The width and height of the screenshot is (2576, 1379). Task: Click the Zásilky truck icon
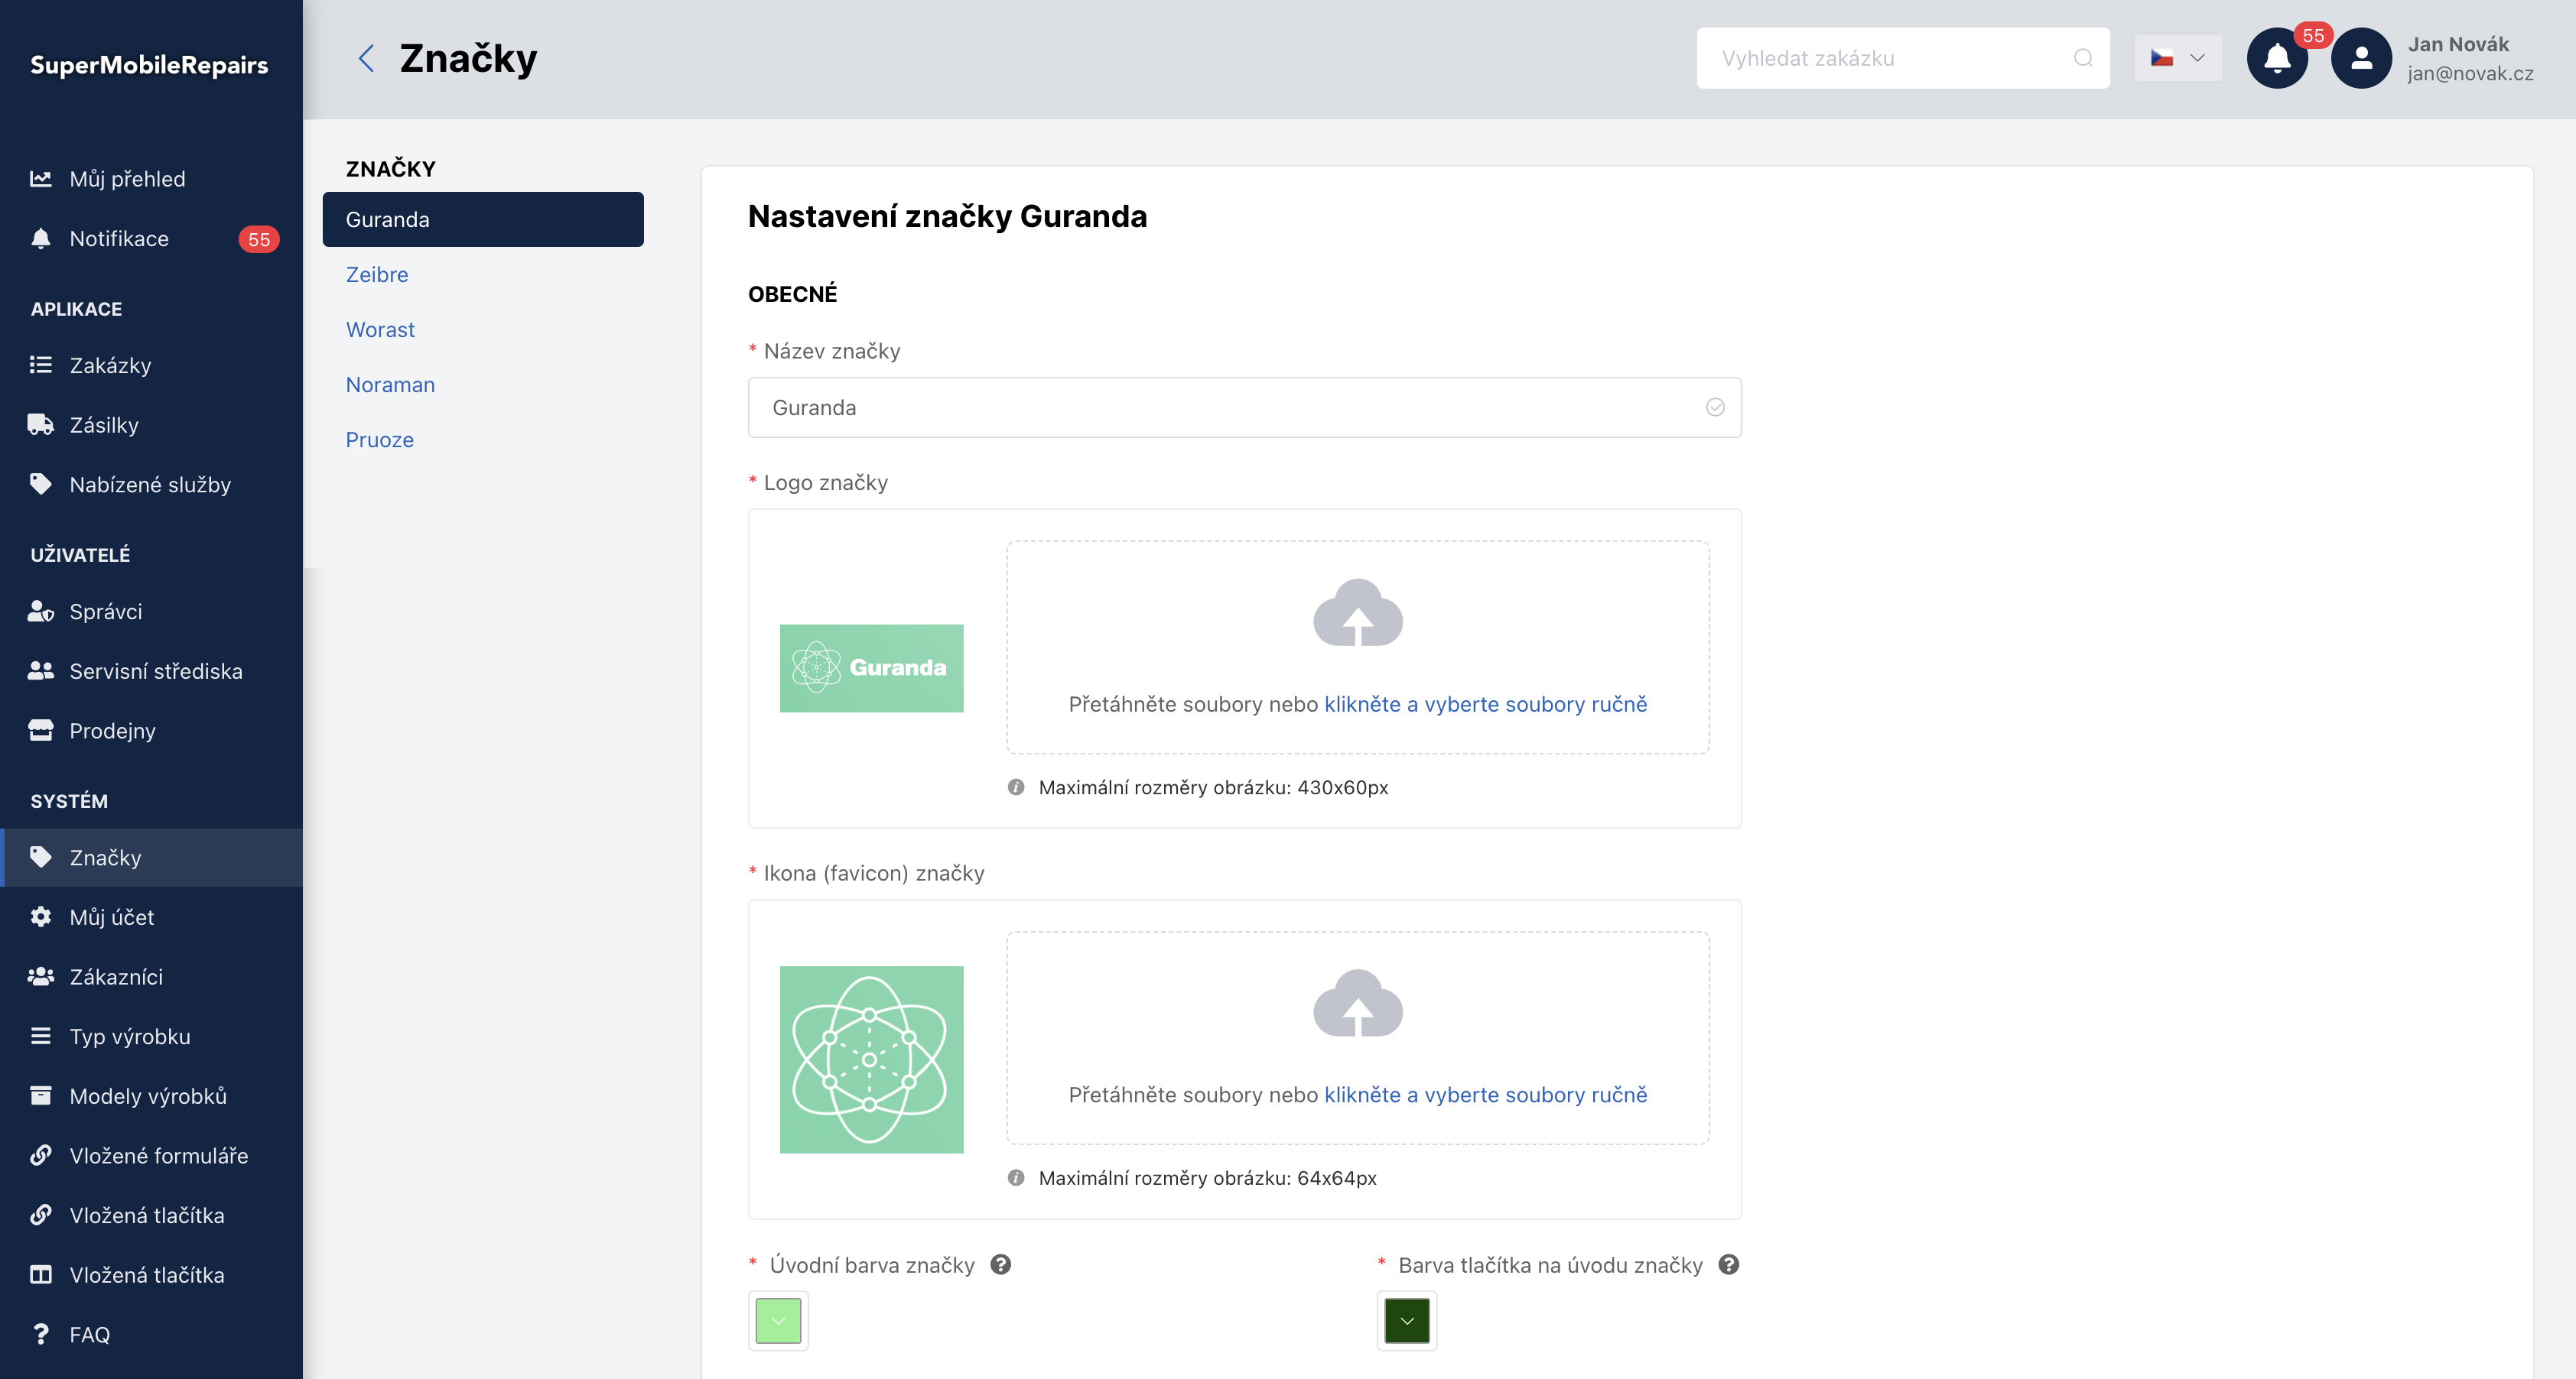40,425
